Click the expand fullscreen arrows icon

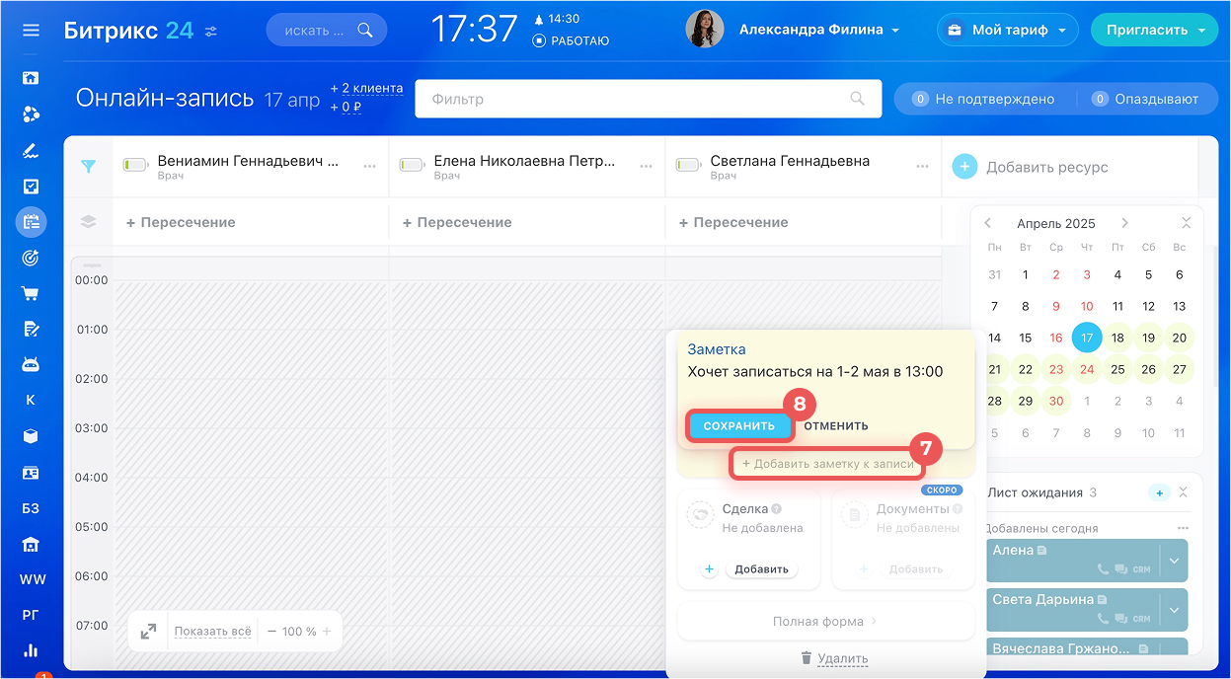point(148,632)
